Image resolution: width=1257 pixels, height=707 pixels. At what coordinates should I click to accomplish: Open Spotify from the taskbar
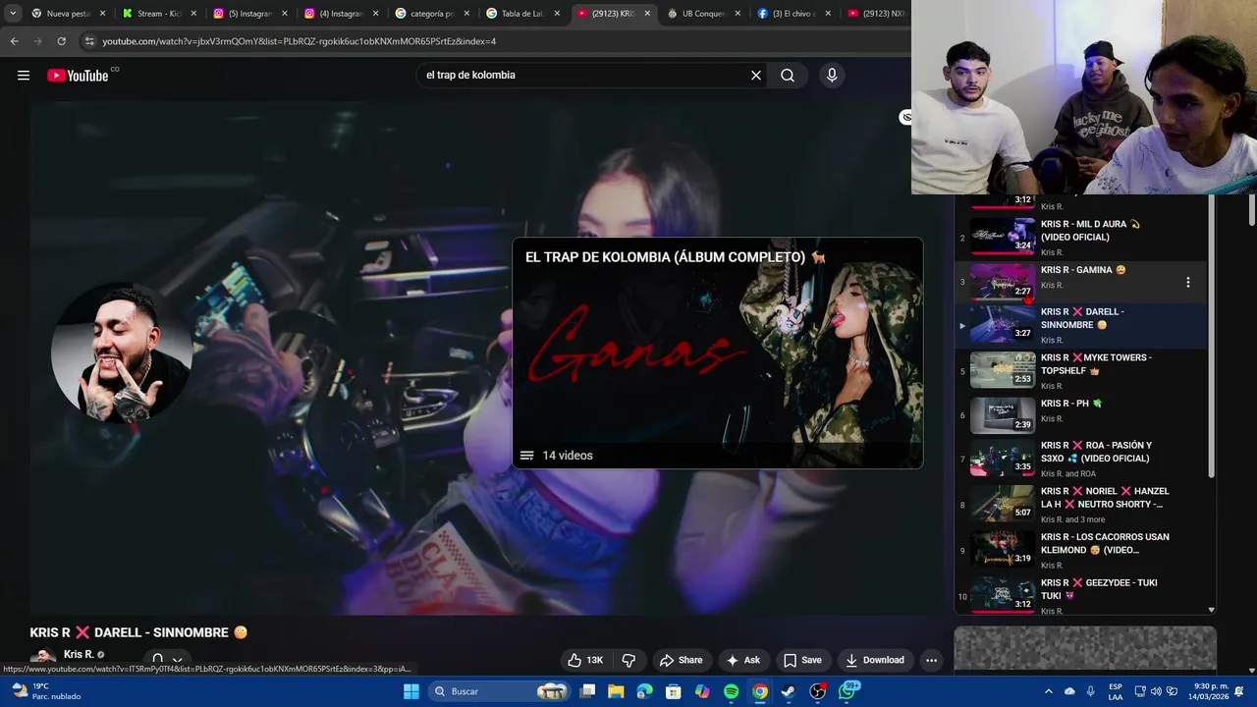point(731,691)
